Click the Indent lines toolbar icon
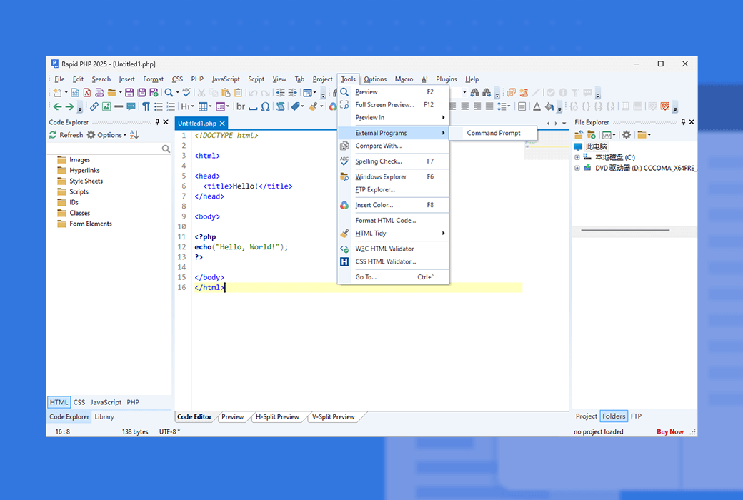Screen dimensions: 743x500 pos(280,92)
